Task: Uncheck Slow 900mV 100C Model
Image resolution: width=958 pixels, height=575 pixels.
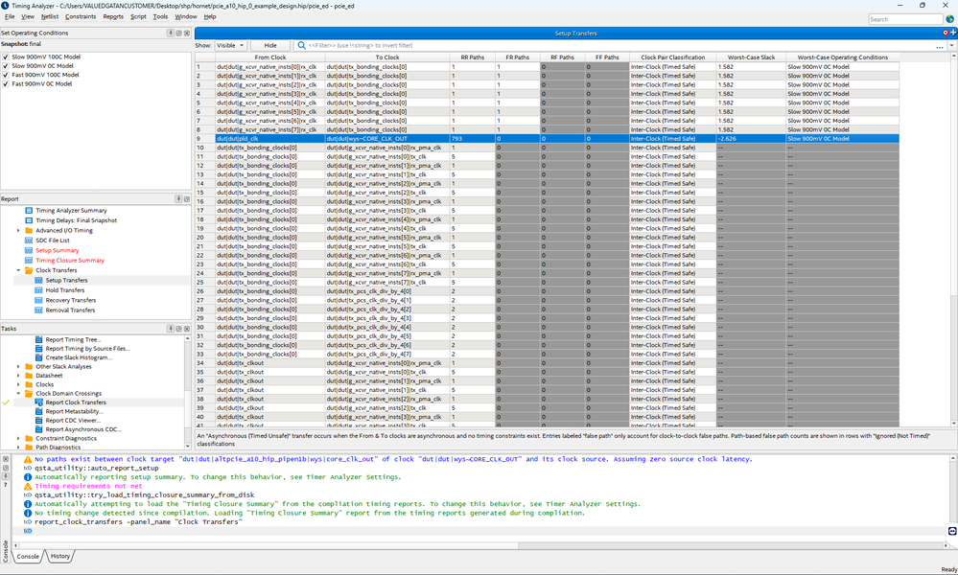Action: (6, 57)
